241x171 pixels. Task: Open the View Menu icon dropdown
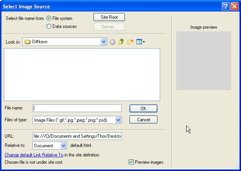pyautogui.click(x=141, y=42)
